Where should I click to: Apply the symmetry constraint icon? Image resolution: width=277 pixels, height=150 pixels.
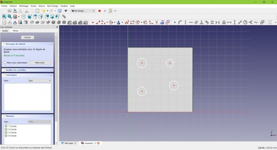tap(217, 22)
